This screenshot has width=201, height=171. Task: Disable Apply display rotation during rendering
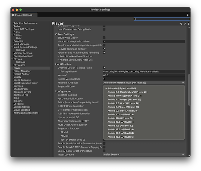(x=104, y=53)
